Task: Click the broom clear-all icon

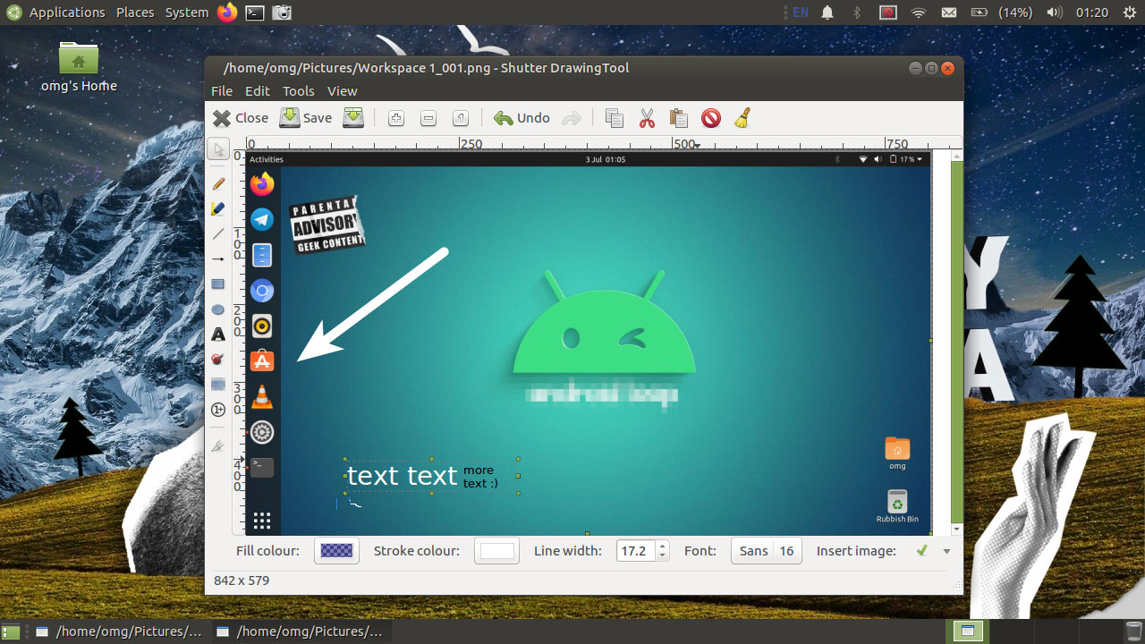Action: [x=742, y=118]
